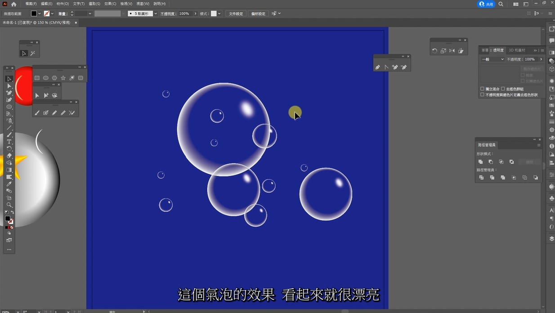Check 不透明度與遮色片定義去底色形狀 option
This screenshot has height=313, width=555.
tap(483, 95)
